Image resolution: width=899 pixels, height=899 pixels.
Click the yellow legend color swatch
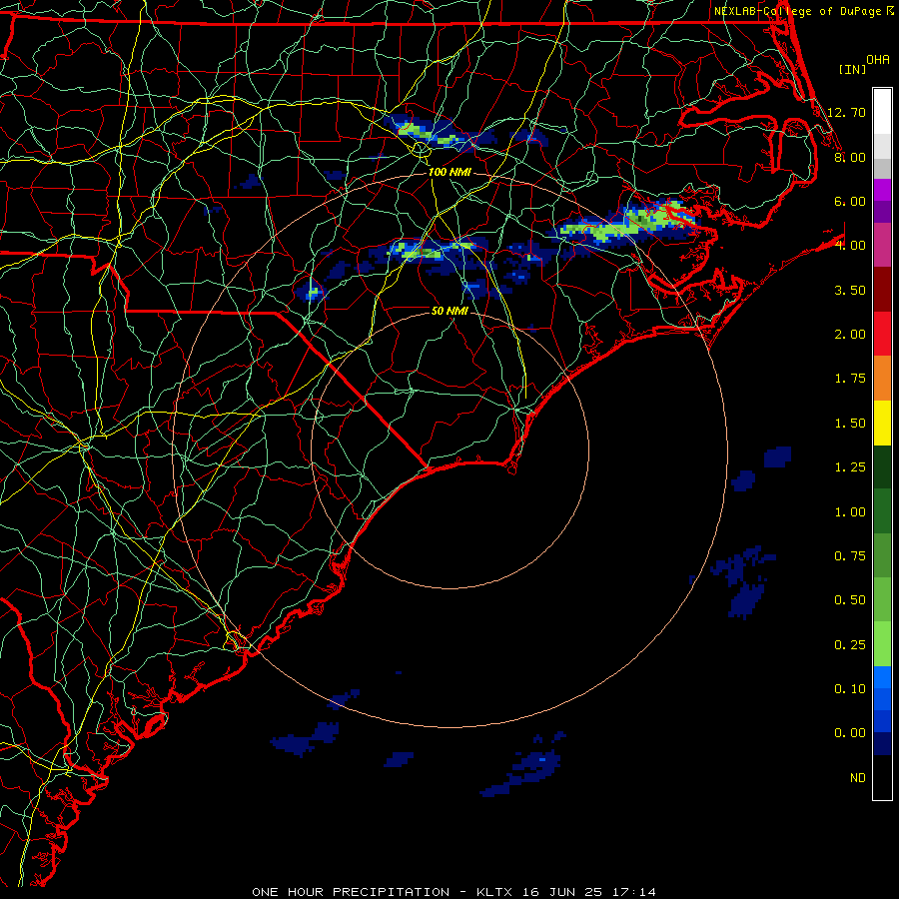(x=882, y=423)
